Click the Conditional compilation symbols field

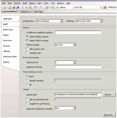78,32
